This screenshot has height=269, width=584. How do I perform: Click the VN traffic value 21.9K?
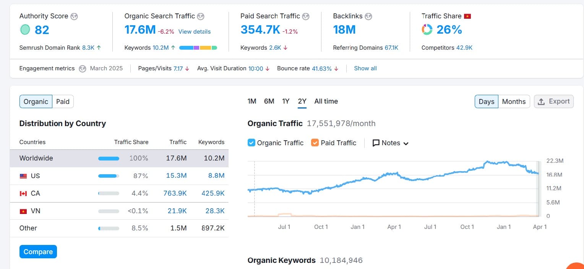(x=178, y=211)
